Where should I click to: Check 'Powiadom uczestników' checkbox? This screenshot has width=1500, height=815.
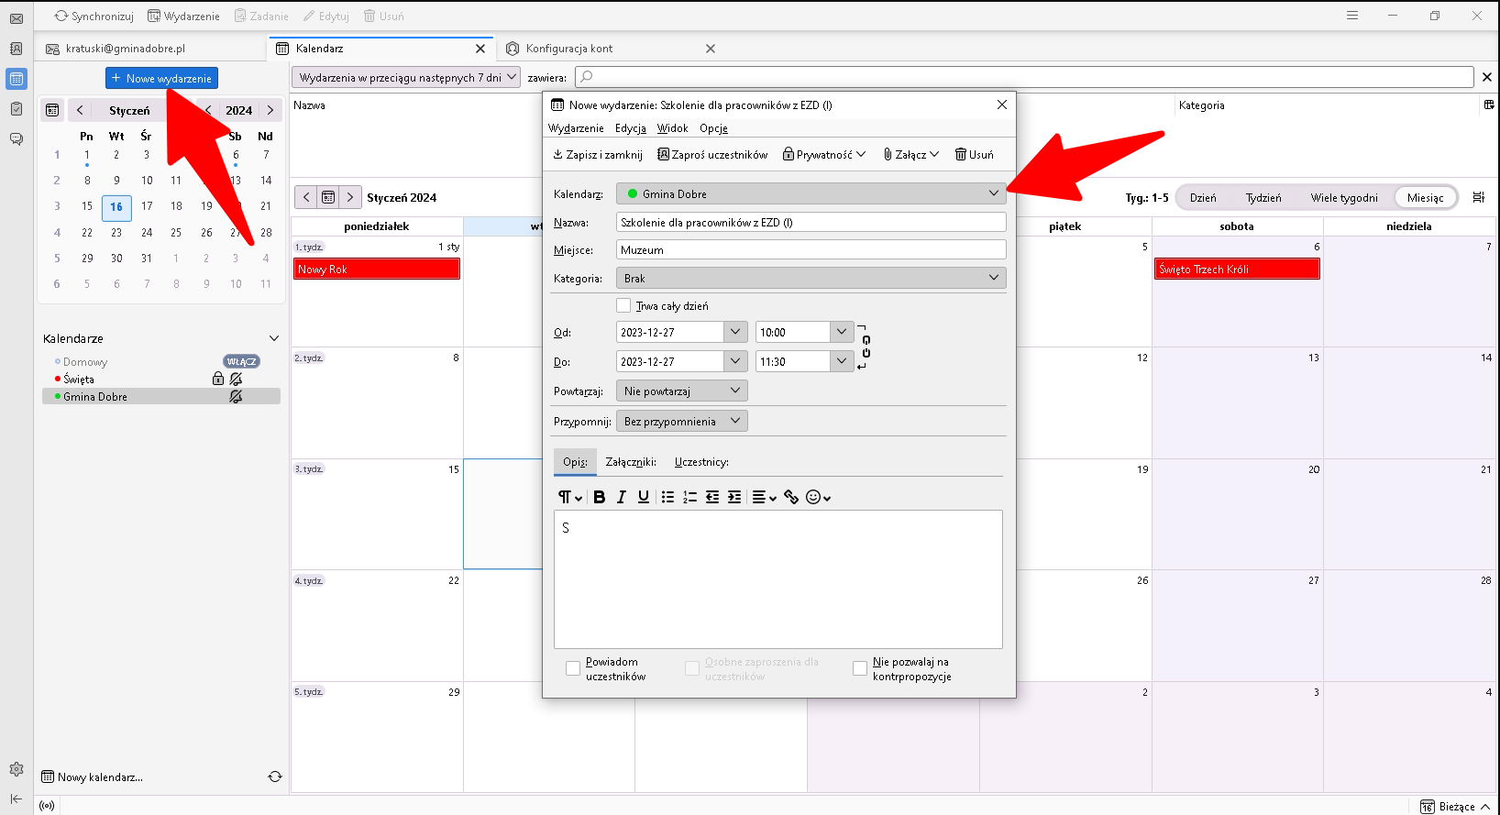coord(573,669)
